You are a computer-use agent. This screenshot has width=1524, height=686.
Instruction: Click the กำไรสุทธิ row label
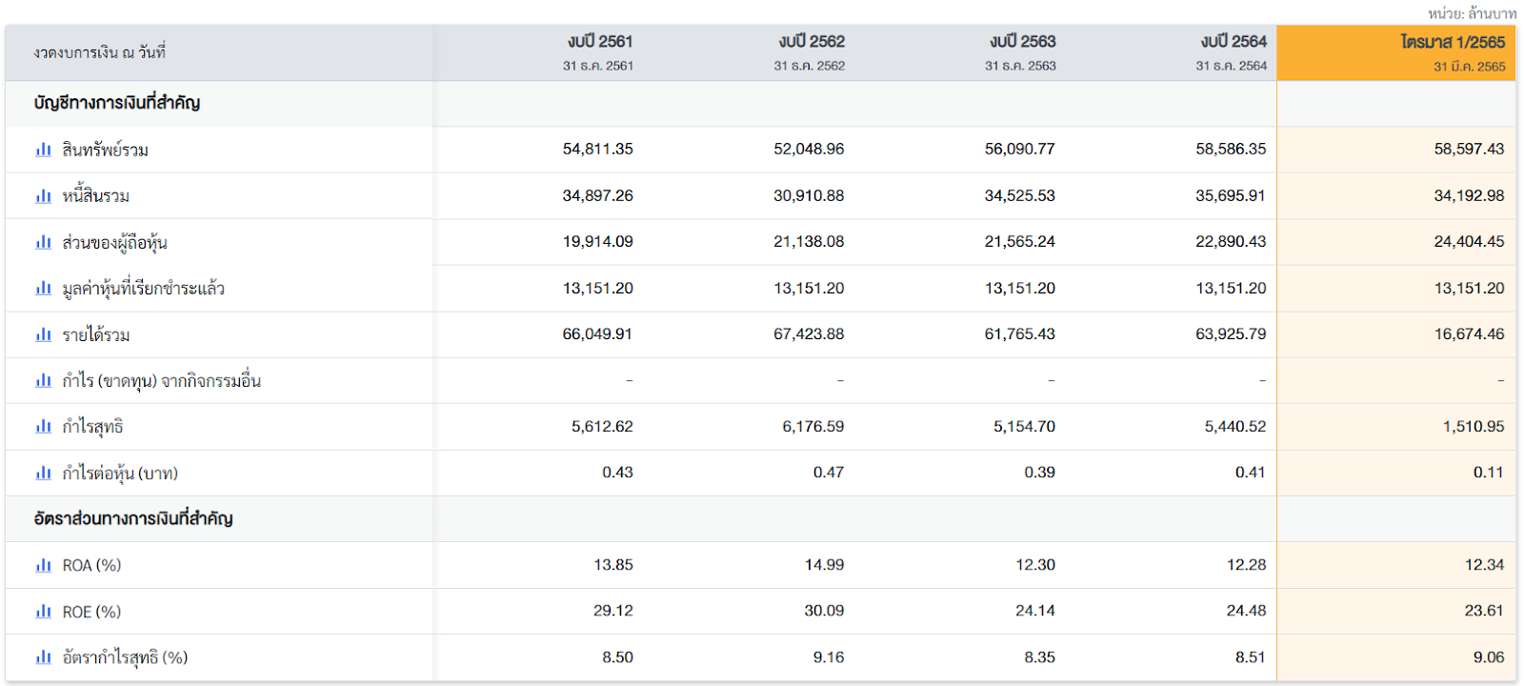[x=92, y=427]
